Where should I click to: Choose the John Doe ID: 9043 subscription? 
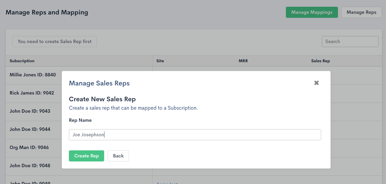(30, 111)
